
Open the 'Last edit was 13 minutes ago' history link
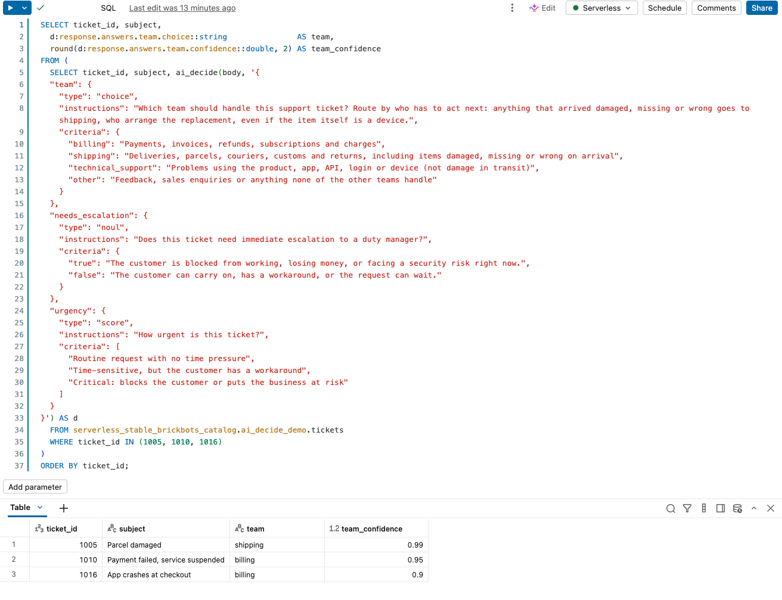click(x=182, y=8)
